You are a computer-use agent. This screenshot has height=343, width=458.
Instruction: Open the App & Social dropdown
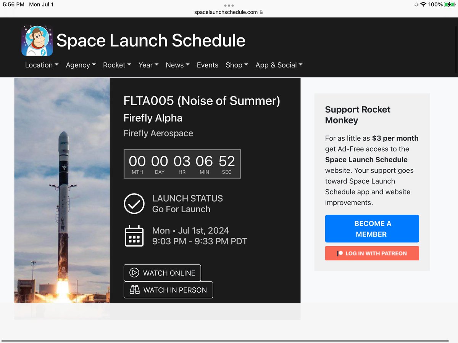tap(279, 65)
